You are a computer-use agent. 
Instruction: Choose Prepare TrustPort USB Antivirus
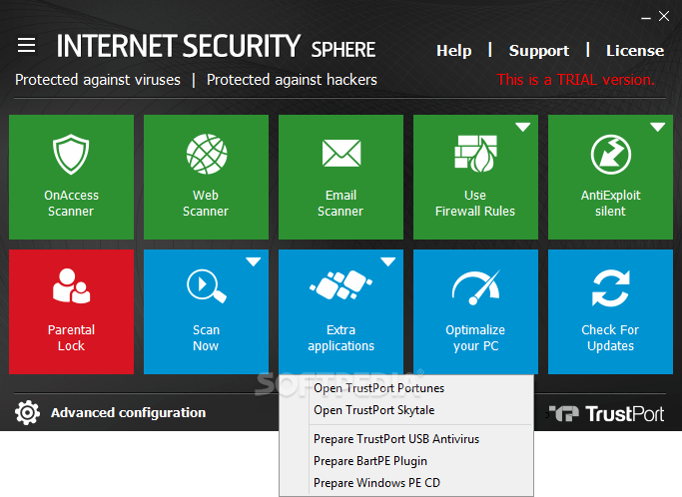click(396, 439)
